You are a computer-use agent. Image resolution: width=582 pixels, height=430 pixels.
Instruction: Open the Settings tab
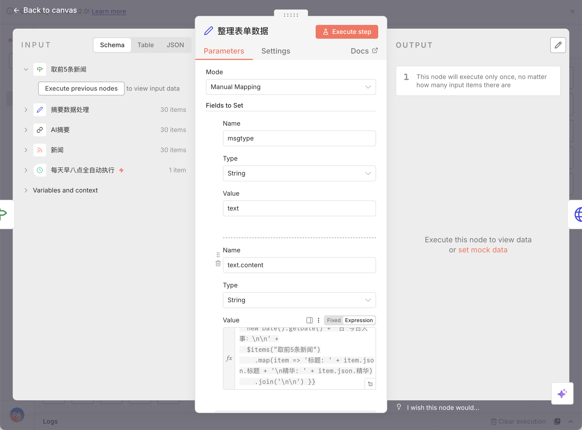tap(276, 51)
